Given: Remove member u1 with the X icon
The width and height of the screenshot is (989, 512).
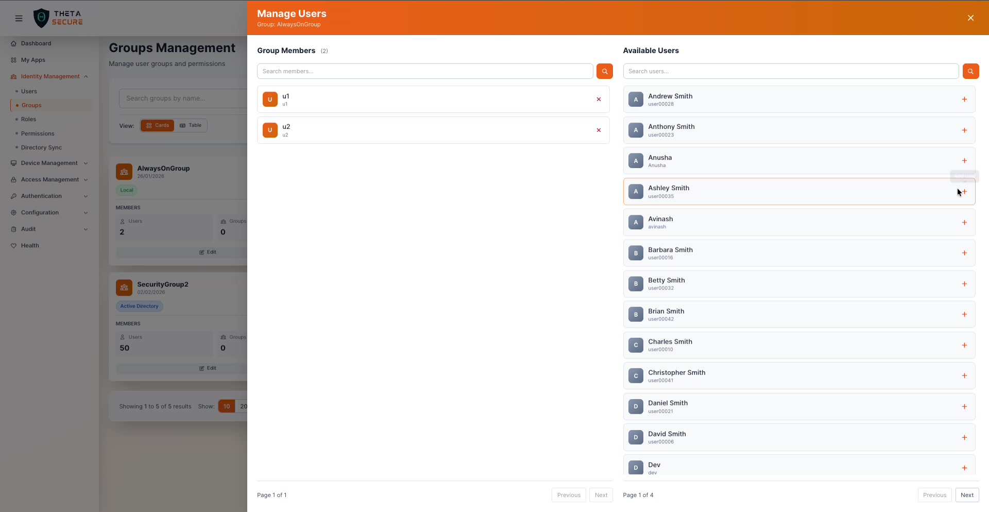Looking at the screenshot, I should (599, 99).
